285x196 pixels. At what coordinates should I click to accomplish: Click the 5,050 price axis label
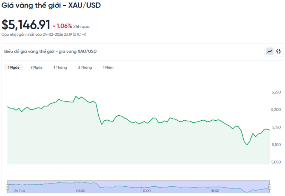[276, 162]
